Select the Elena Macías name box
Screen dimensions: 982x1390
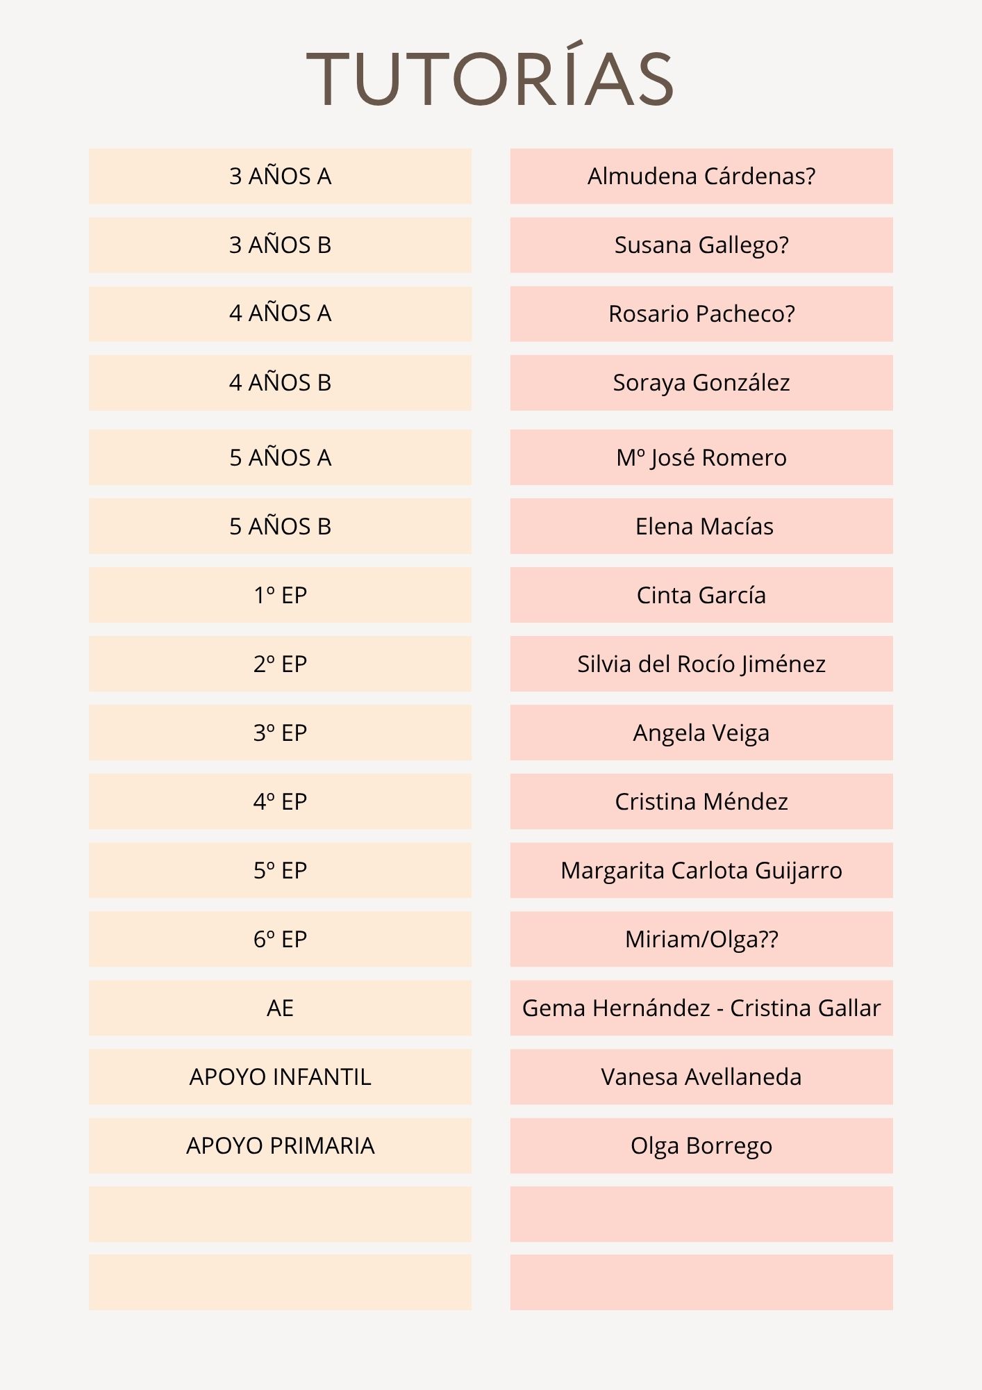coord(701,526)
